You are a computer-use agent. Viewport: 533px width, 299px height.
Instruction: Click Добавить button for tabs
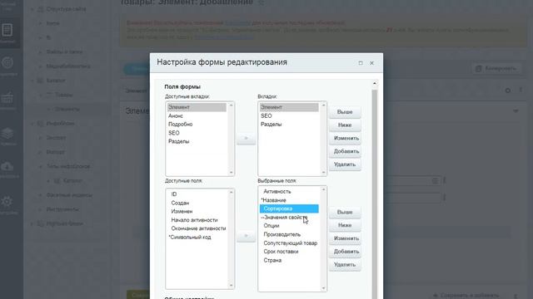click(345, 151)
